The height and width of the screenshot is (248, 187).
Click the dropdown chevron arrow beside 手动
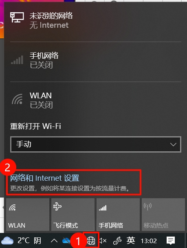point(173,144)
